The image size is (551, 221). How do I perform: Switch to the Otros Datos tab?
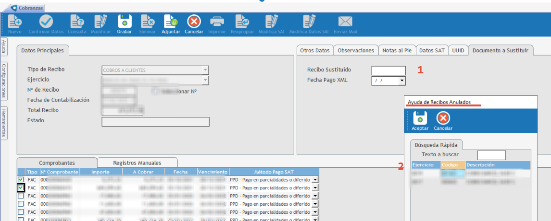point(315,50)
